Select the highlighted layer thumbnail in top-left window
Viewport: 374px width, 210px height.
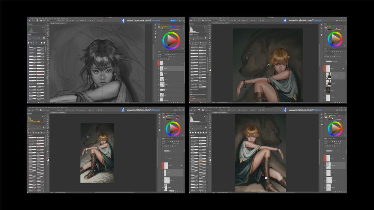pos(162,69)
